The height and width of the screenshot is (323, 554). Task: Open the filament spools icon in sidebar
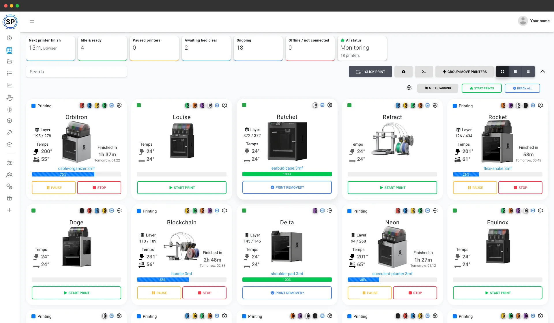click(9, 109)
